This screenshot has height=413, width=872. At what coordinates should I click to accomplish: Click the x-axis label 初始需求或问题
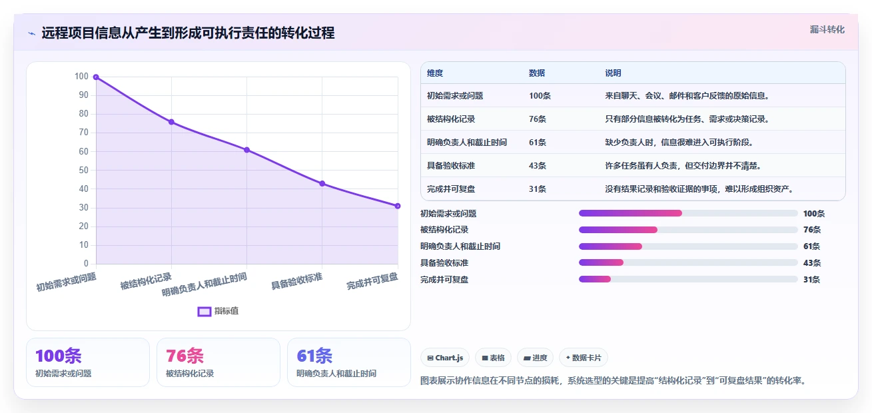(x=66, y=282)
